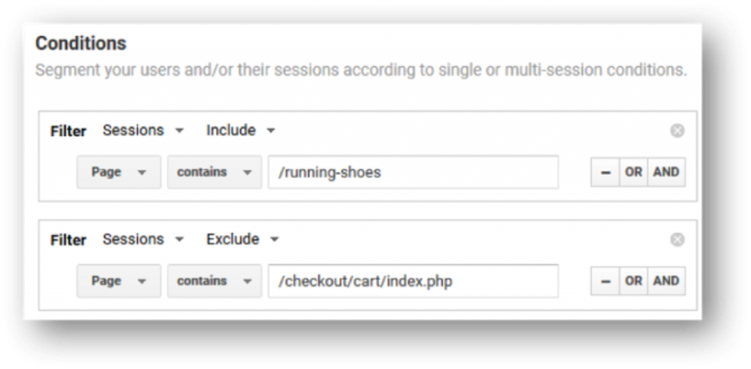Remove the Exclude filter via its X icon
Image resolution: width=751 pixels, height=369 pixels.
pos(677,239)
